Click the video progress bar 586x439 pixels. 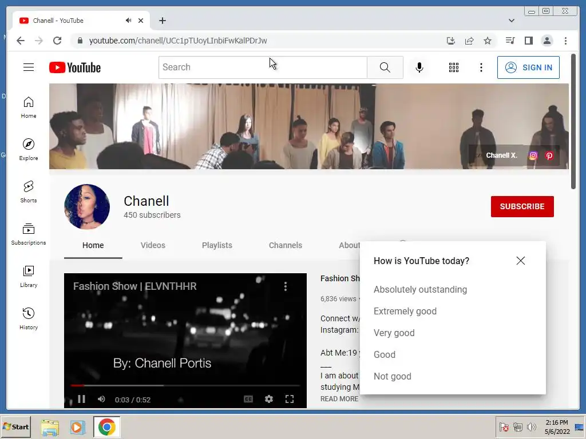[x=185, y=385]
